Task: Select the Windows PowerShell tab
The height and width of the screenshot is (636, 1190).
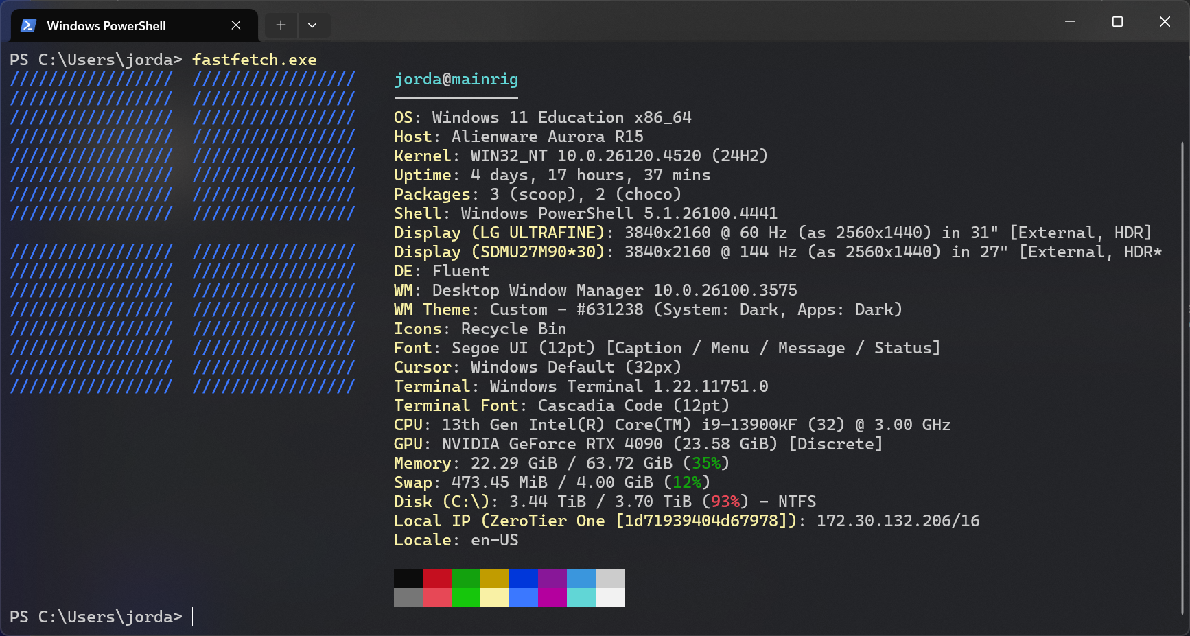Action: tap(135, 25)
